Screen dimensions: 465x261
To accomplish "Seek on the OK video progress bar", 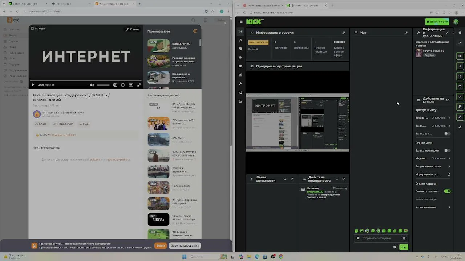I will pos(86,81).
